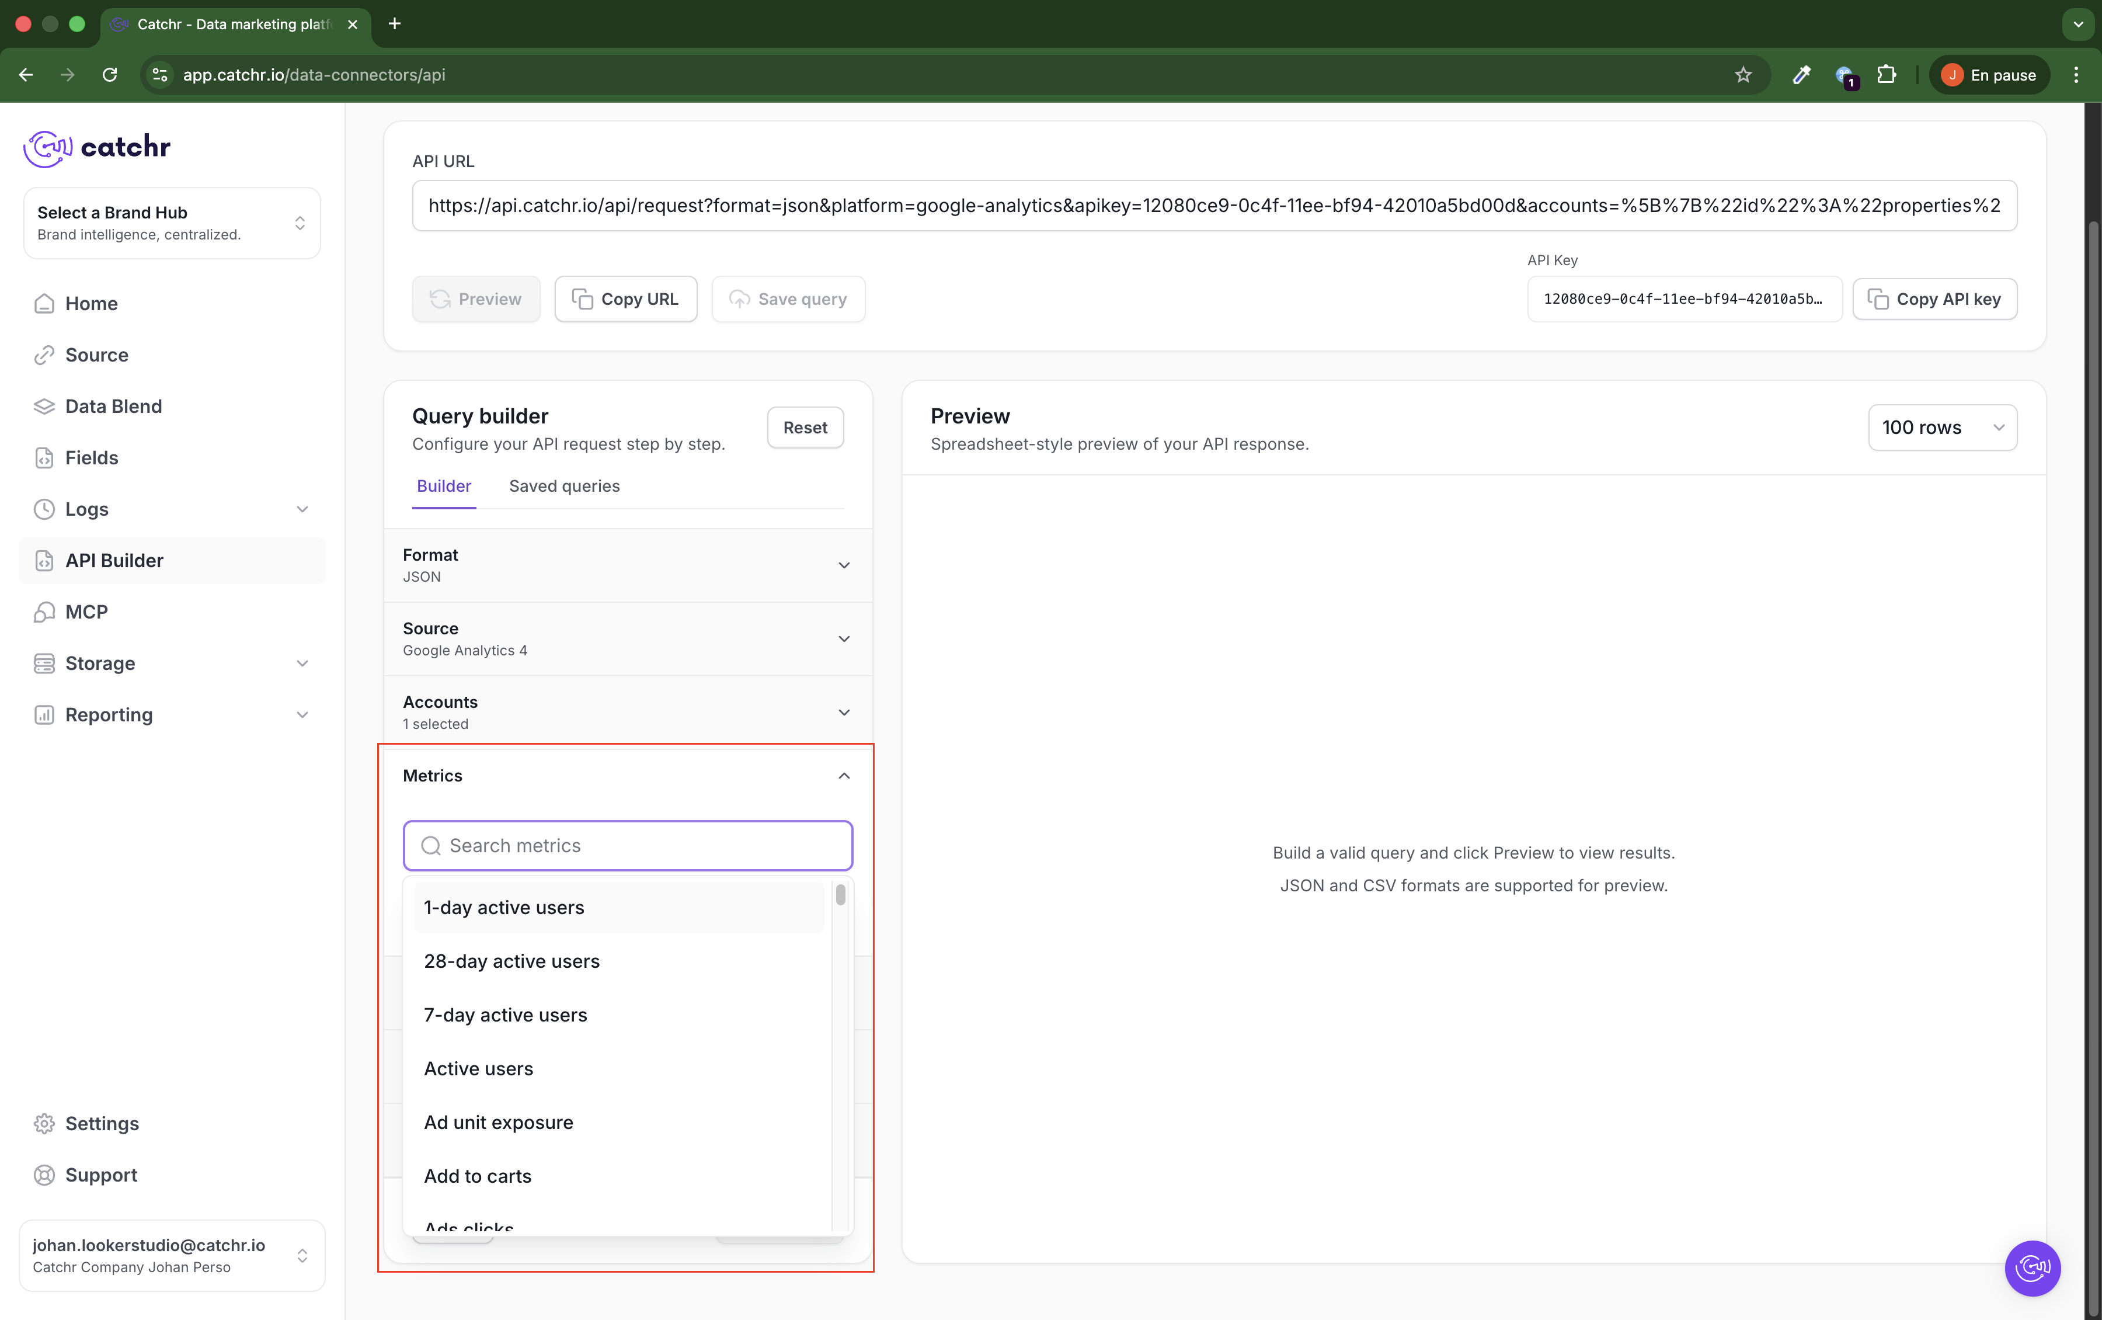This screenshot has width=2102, height=1320.
Task: Click the Fields sidebar icon
Action: point(44,457)
